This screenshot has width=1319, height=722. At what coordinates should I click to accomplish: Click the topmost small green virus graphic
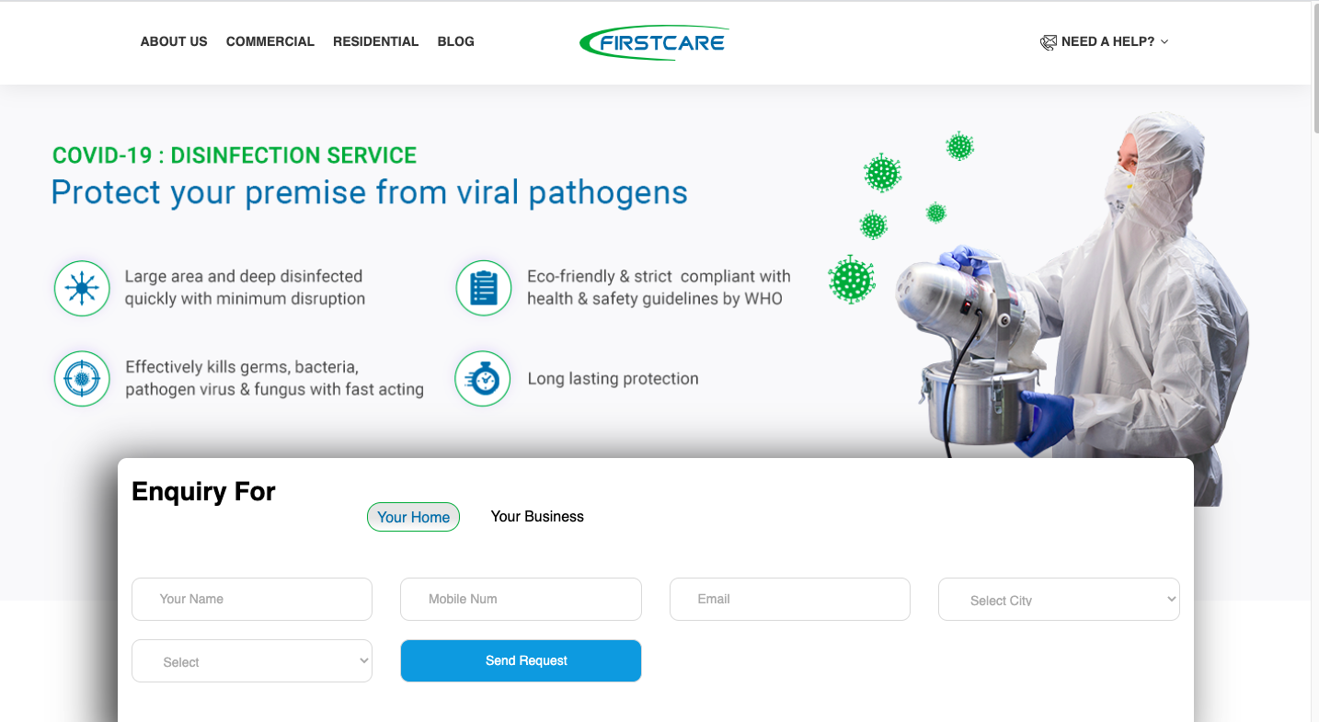point(959,145)
